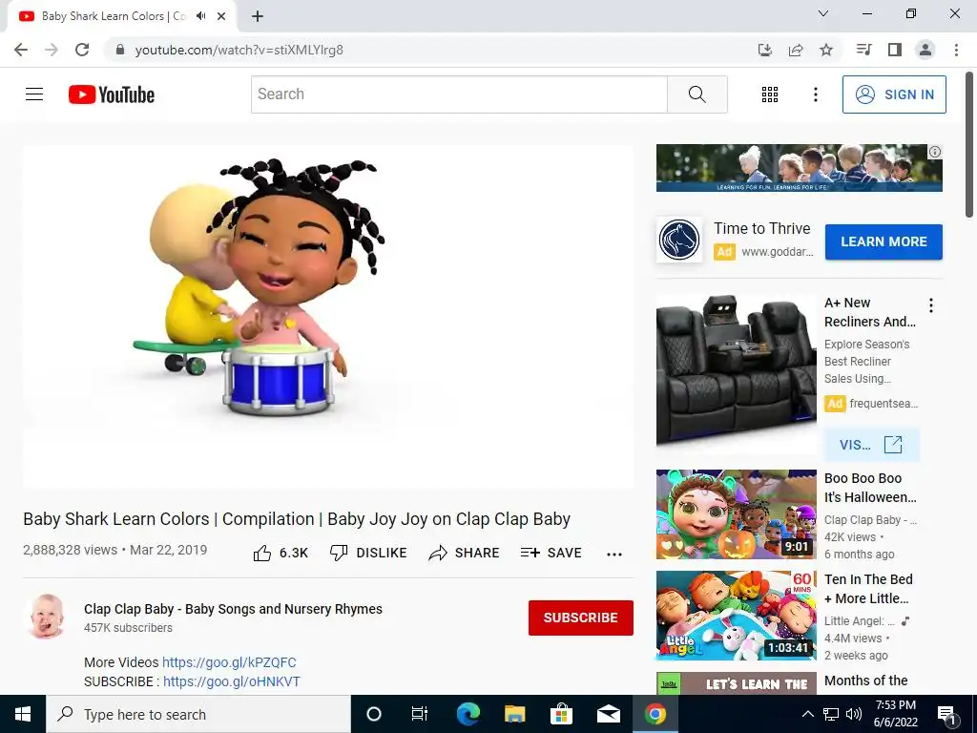Close the Baby Shark browser tab
977x733 pixels.
click(221, 16)
